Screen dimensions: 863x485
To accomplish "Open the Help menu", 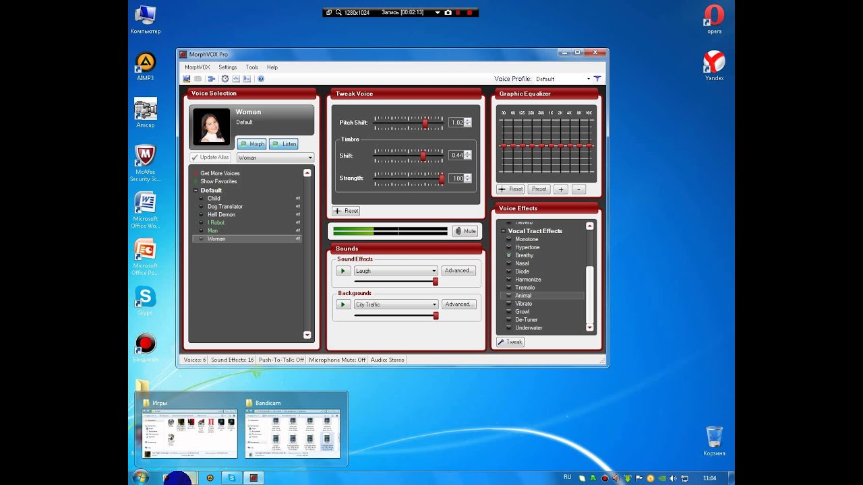I will (x=272, y=67).
